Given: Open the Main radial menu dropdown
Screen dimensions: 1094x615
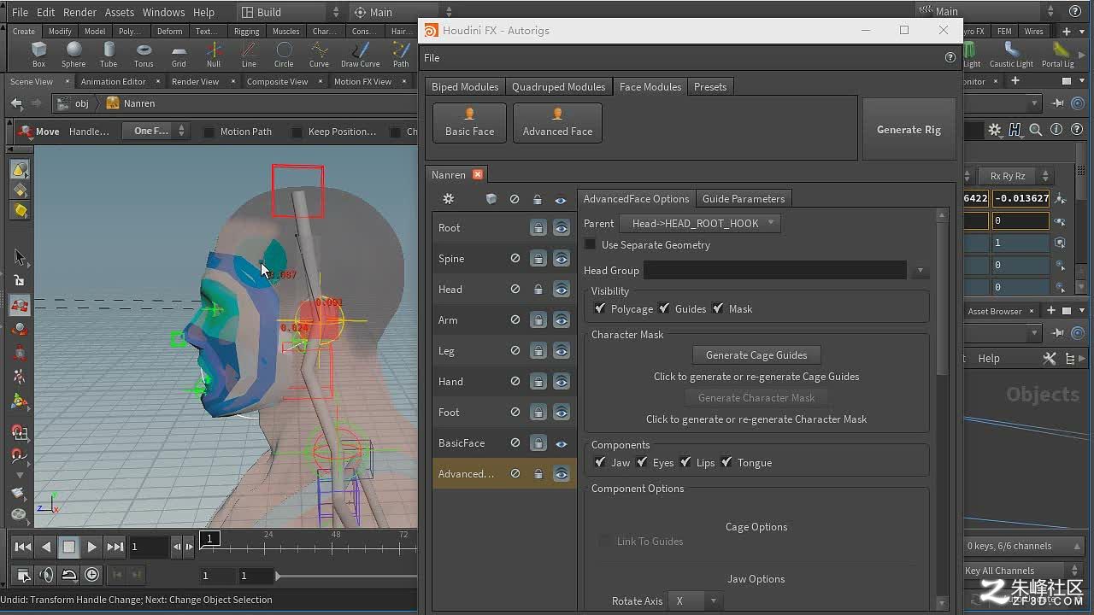Looking at the screenshot, I should point(403,12).
